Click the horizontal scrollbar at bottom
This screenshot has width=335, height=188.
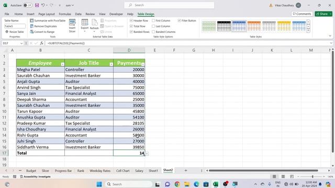[263, 171]
